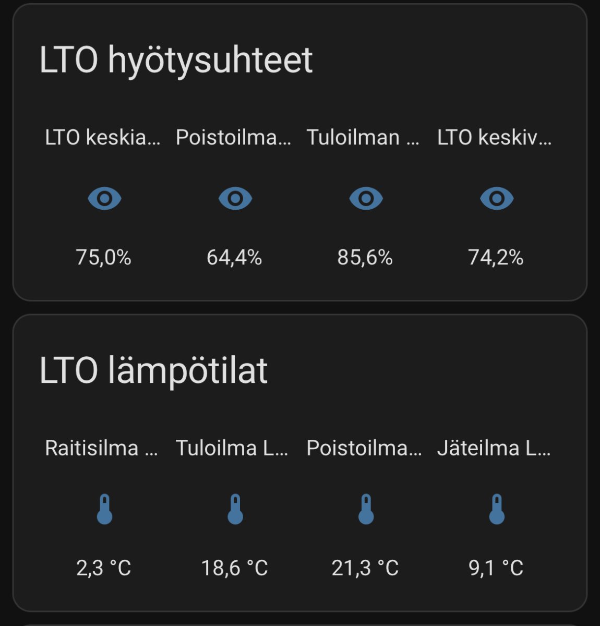Image resolution: width=600 pixels, height=626 pixels.
Task: Open the Raitisilma sensor label
Action: [101, 448]
